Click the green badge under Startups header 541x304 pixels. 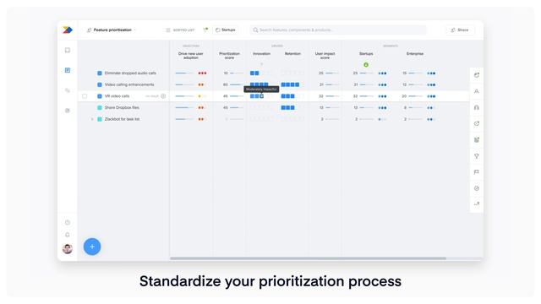point(366,65)
